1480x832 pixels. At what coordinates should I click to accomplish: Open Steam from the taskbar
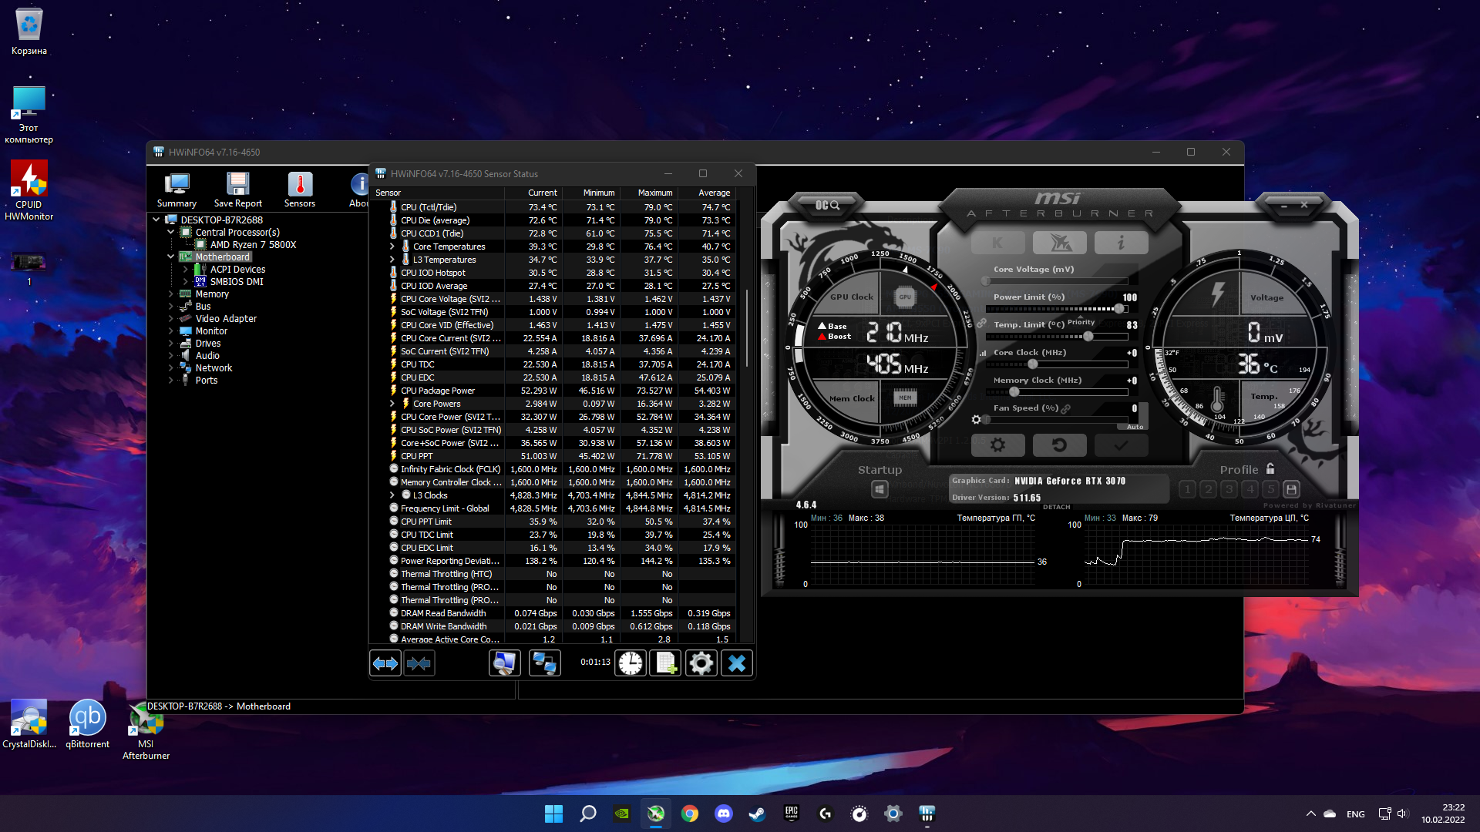[x=757, y=814]
